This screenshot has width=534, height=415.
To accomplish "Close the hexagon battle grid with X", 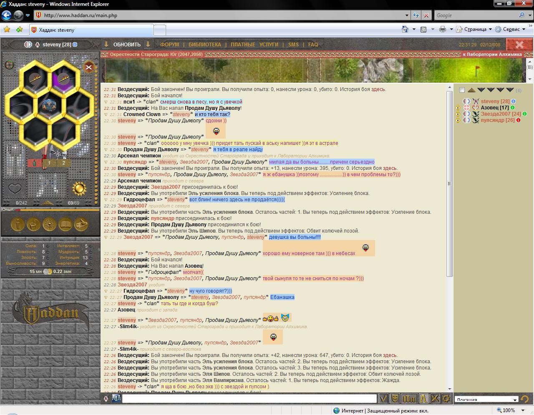I will click(x=89, y=67).
